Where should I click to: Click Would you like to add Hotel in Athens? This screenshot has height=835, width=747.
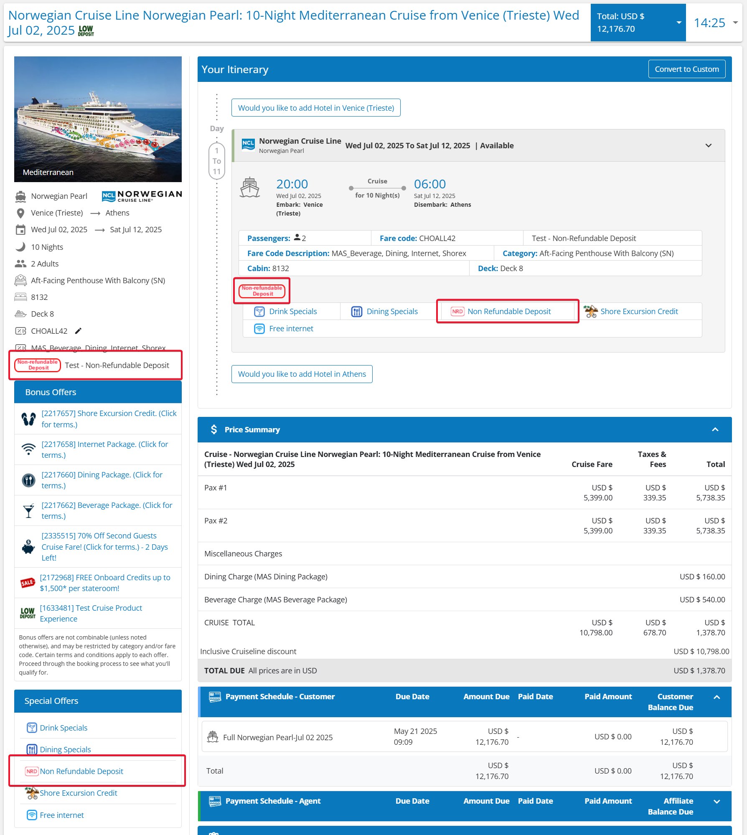pos(302,374)
